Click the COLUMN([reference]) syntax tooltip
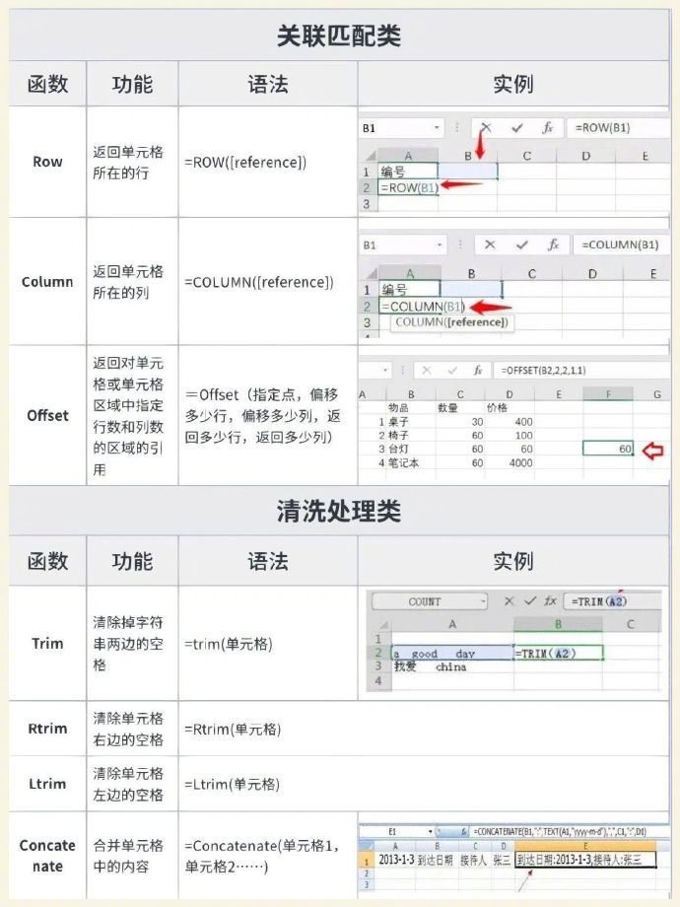Image resolution: width=680 pixels, height=907 pixels. click(451, 322)
